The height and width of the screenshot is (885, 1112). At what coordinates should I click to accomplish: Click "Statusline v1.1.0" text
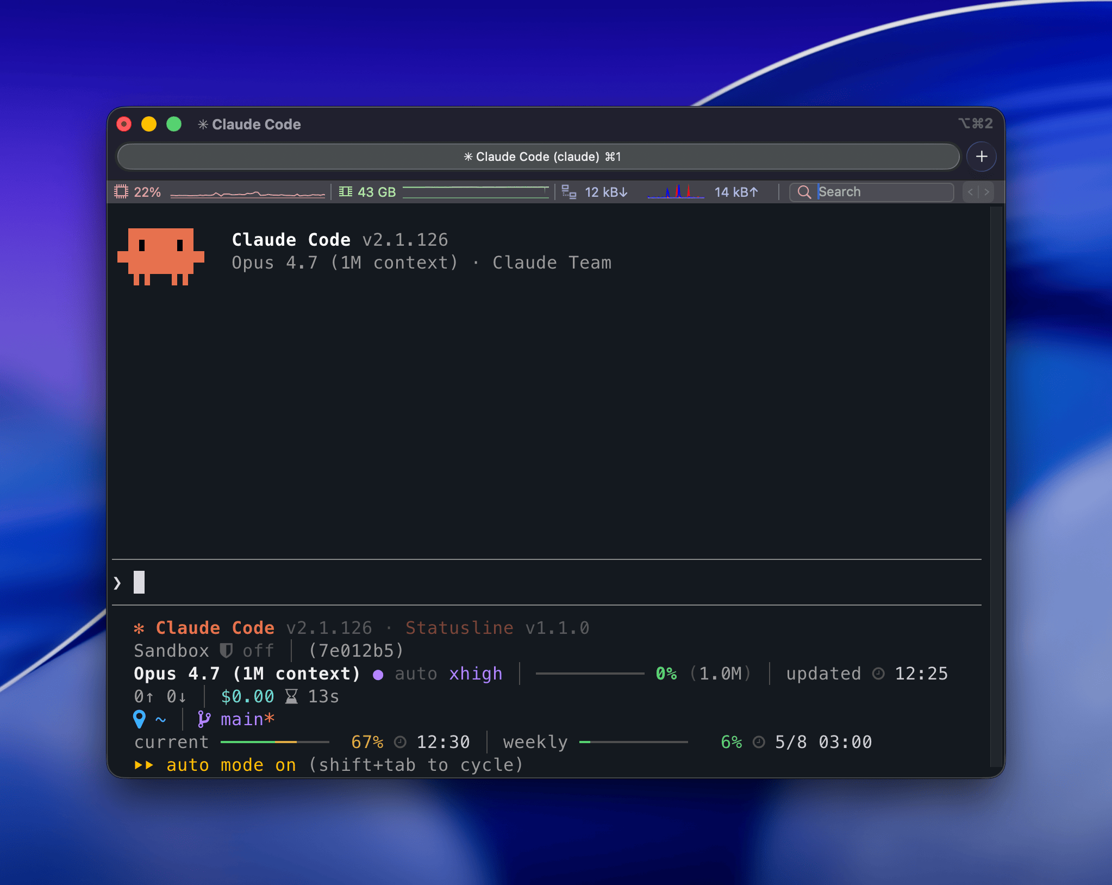point(497,628)
